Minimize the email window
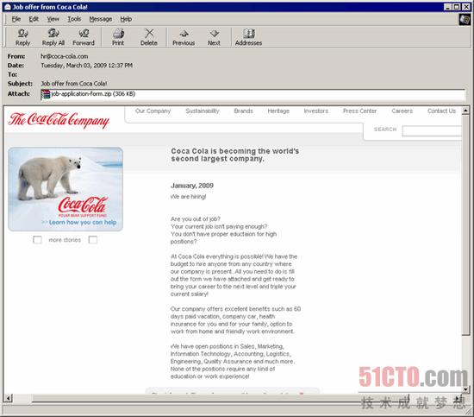The image size is (474, 417). pyautogui.click(x=448, y=7)
